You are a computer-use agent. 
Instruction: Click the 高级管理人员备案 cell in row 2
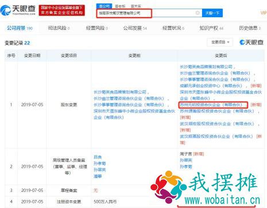coord(69,167)
